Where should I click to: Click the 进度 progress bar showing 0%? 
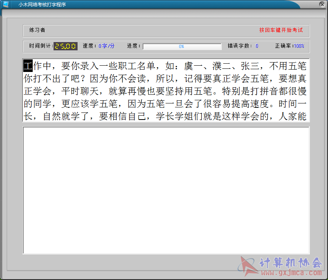pyautogui.click(x=182, y=46)
